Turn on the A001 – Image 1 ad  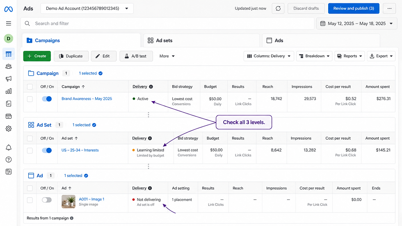click(47, 200)
